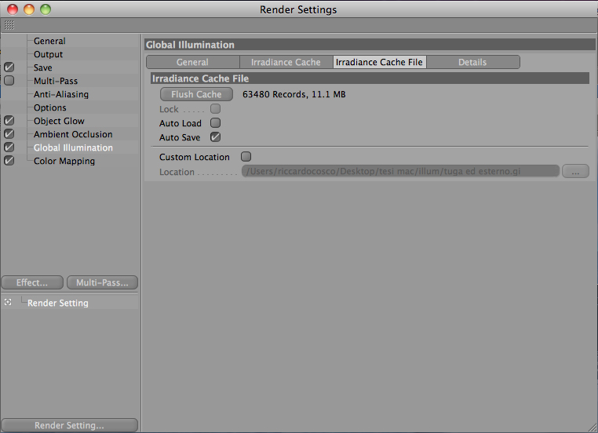The height and width of the screenshot is (433, 598).
Task: Switch to the General tab of Global Illumination
Action: (x=192, y=62)
